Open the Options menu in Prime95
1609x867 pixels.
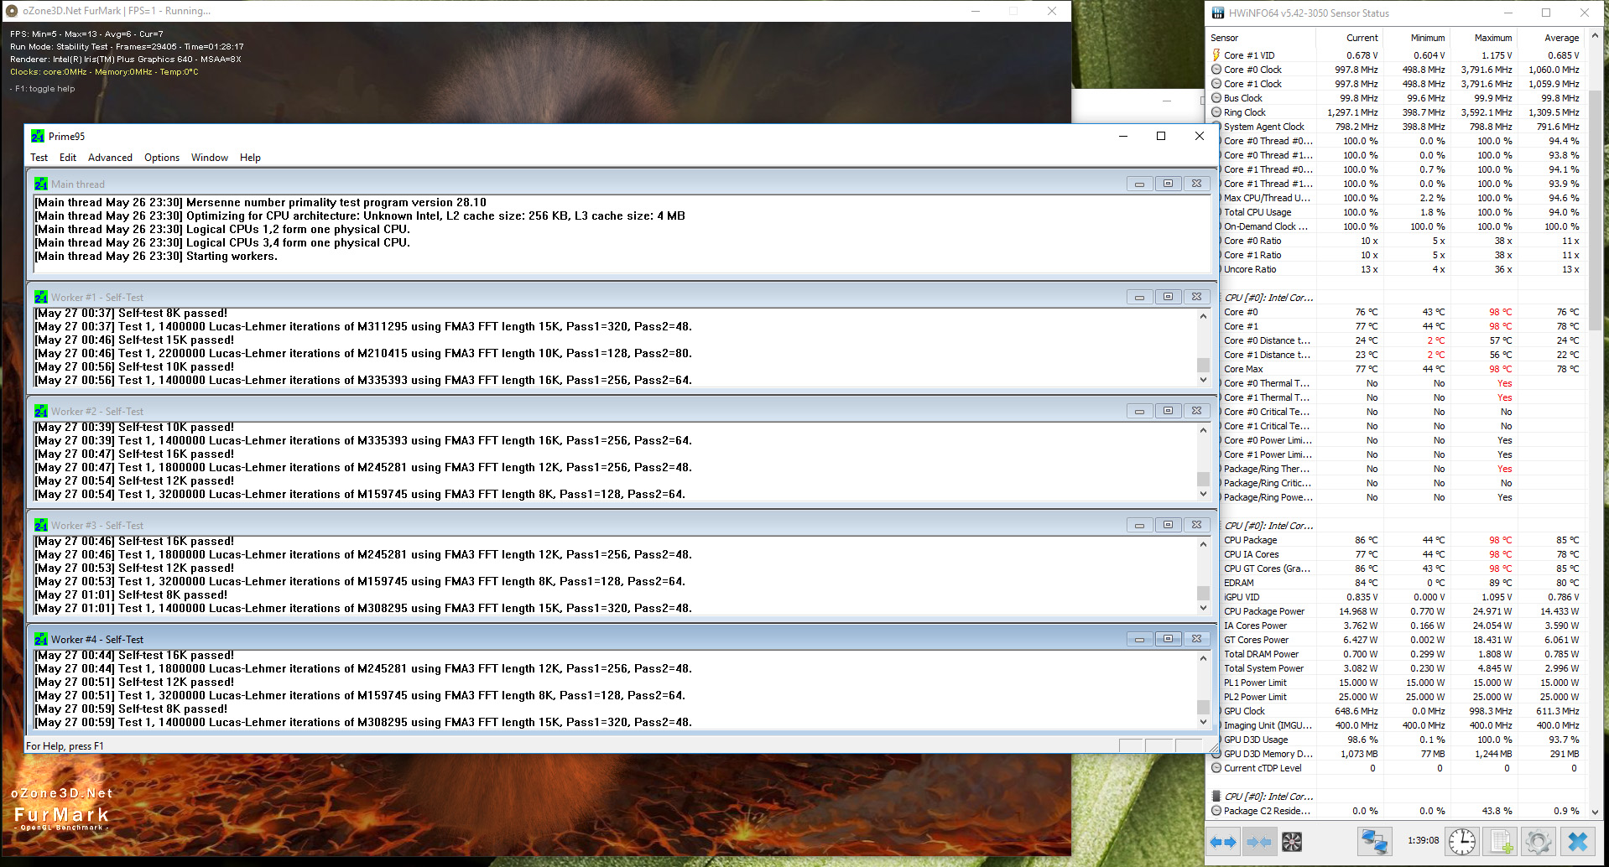click(162, 158)
